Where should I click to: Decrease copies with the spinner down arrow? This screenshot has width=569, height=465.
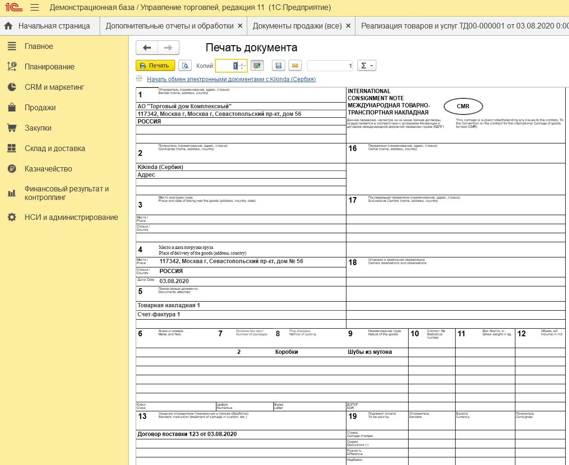point(242,68)
